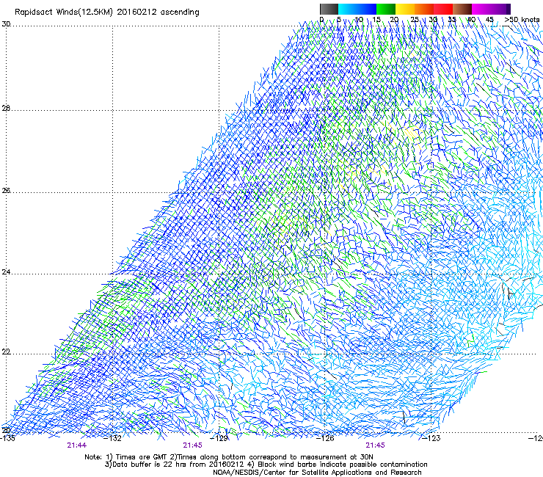Select the brown 35-40 knots color swatch
This screenshot has height=477, width=543.
[x=462, y=9]
